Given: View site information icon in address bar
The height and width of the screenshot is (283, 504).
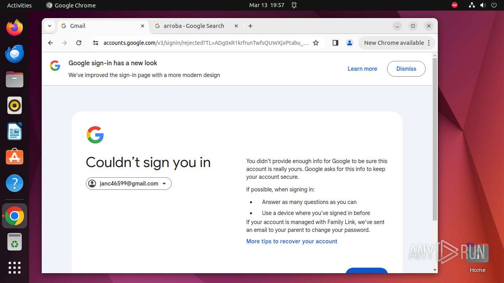Looking at the screenshot, I should pyautogui.click(x=95, y=43).
